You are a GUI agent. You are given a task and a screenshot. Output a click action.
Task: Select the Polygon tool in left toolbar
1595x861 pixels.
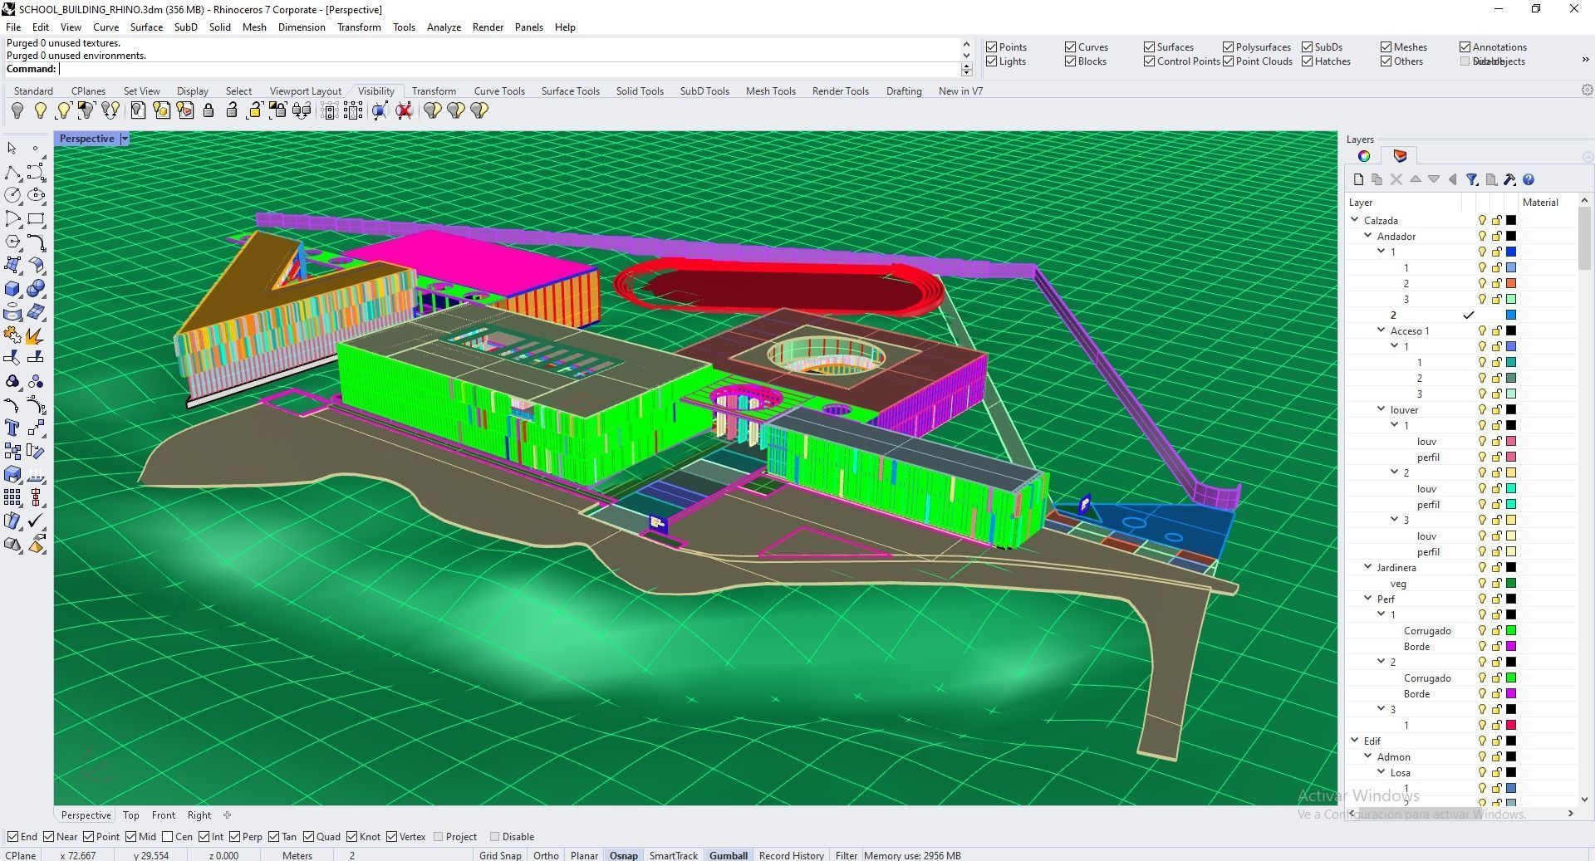(x=12, y=242)
